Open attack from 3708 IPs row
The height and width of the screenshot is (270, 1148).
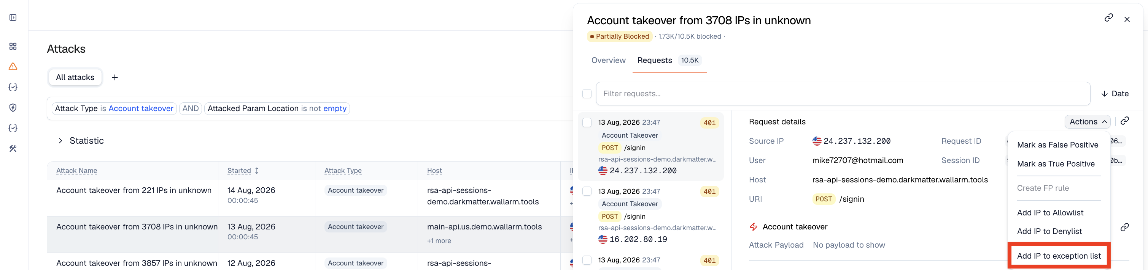[x=137, y=227]
